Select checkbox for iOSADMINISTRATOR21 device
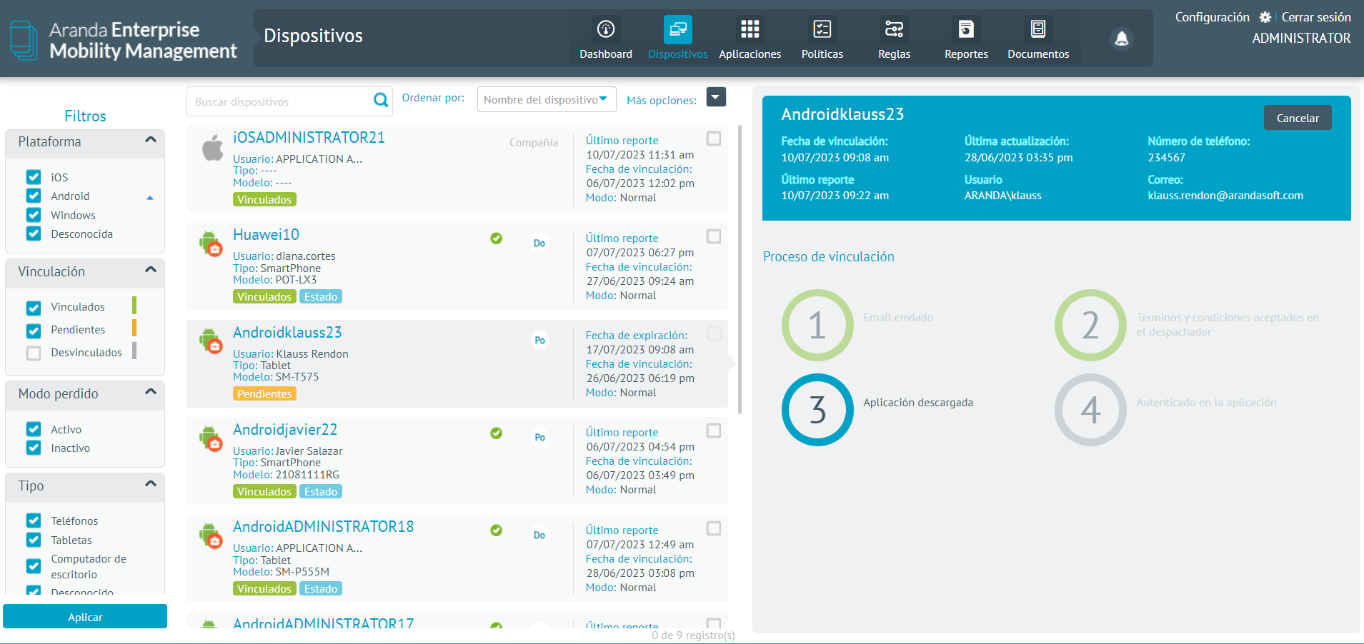Viewport: 1364px width, 644px height. pos(713,139)
